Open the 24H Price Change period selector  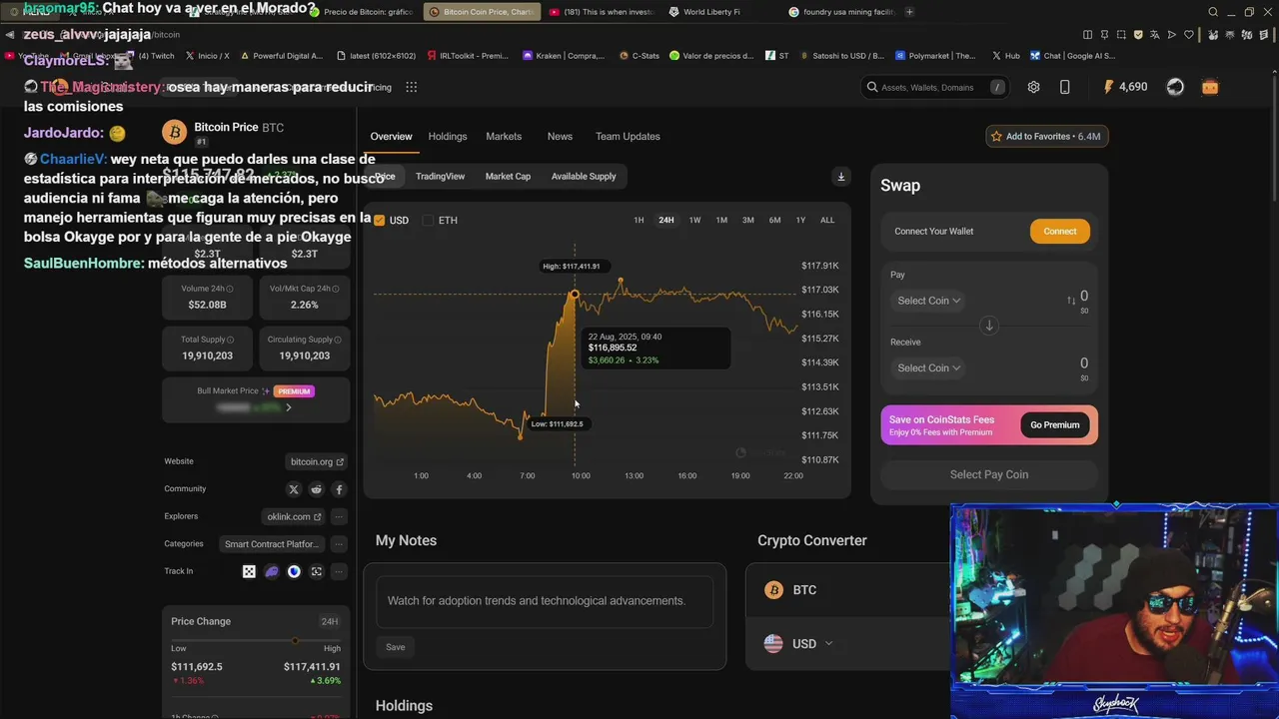tap(329, 621)
